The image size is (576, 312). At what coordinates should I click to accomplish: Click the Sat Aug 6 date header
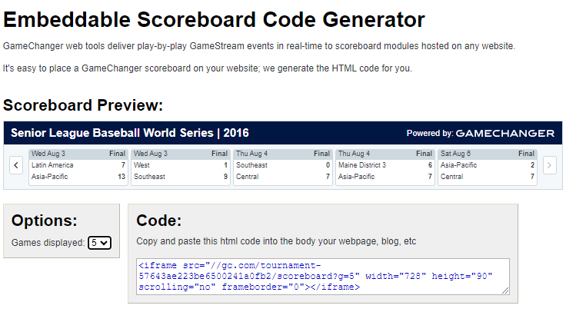coord(455,154)
